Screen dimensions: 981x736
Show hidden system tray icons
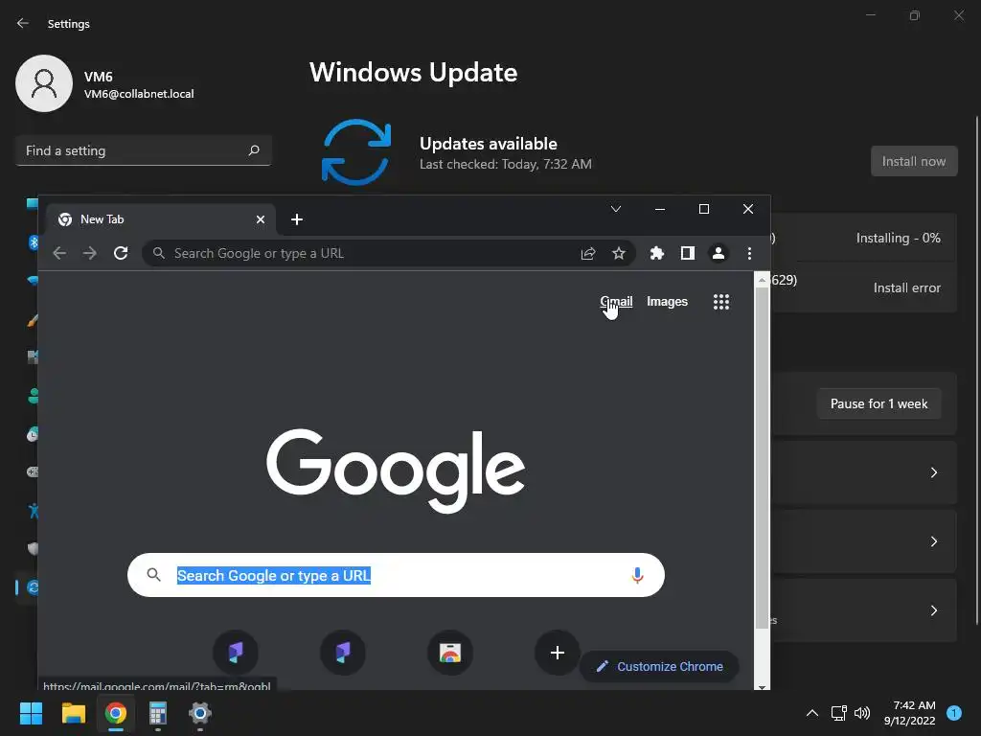click(812, 713)
